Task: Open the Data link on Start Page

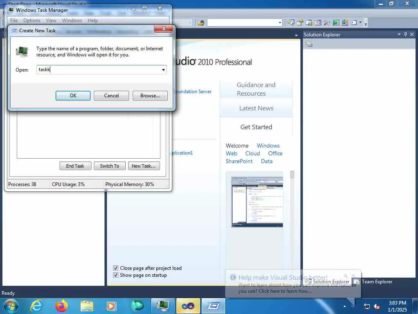Action: (x=267, y=161)
